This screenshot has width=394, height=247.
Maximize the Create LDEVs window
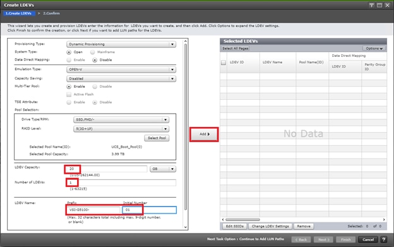point(379,5)
